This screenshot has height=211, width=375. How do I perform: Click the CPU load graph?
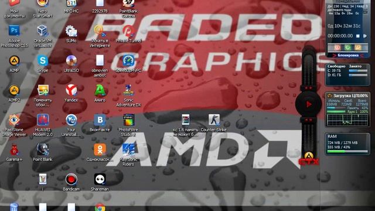347,120
